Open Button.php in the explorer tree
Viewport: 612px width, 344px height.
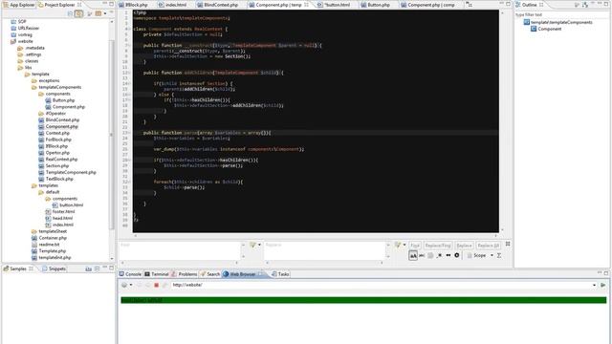tap(59, 100)
